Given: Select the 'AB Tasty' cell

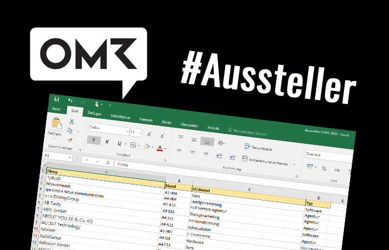Looking at the screenshot, I should [x=102, y=208].
